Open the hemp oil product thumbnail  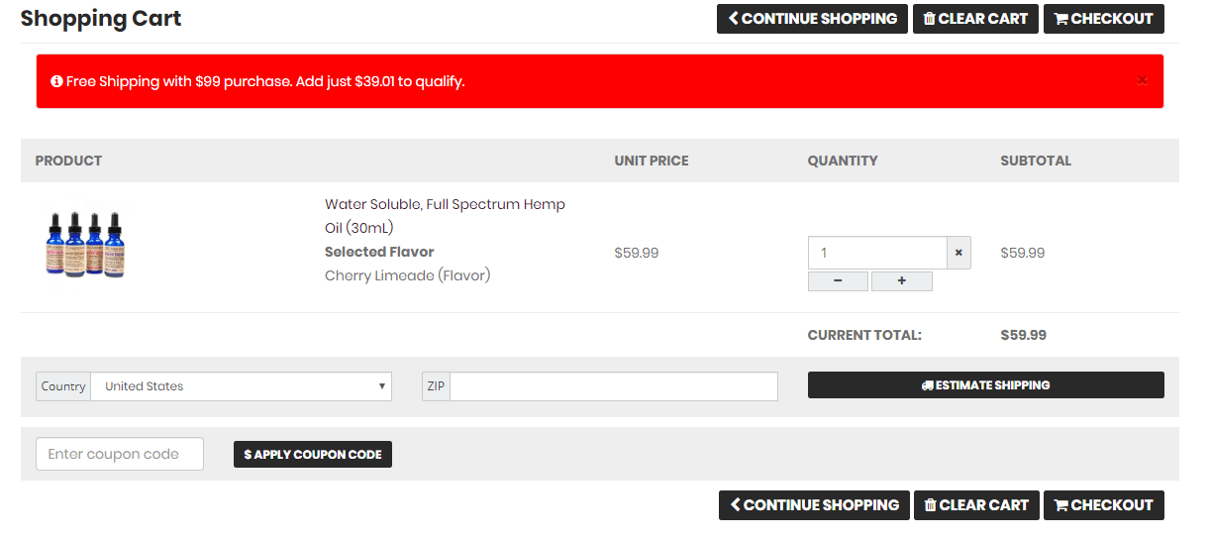[x=85, y=243]
